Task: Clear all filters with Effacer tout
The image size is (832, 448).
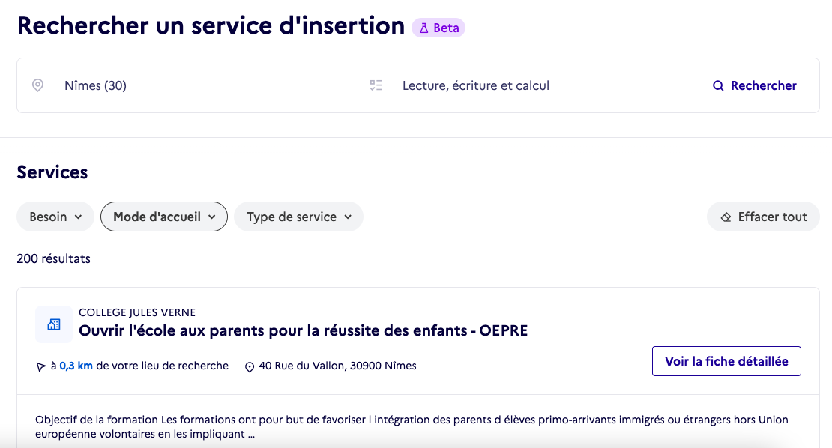Action: click(x=763, y=217)
